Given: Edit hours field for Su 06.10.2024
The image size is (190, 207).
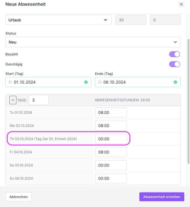Looking at the screenshot, I should point(111,179).
